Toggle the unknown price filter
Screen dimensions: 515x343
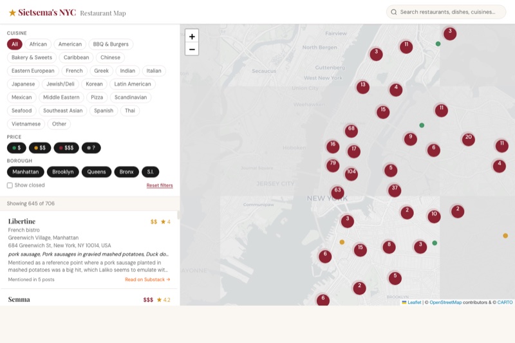[x=91, y=148]
